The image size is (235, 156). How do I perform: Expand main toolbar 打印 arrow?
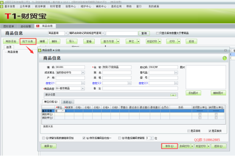(179, 42)
